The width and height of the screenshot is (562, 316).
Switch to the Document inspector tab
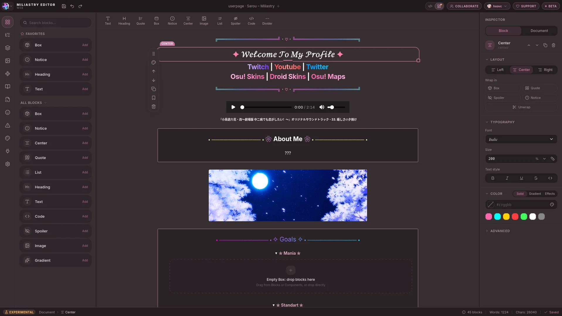coord(539,31)
